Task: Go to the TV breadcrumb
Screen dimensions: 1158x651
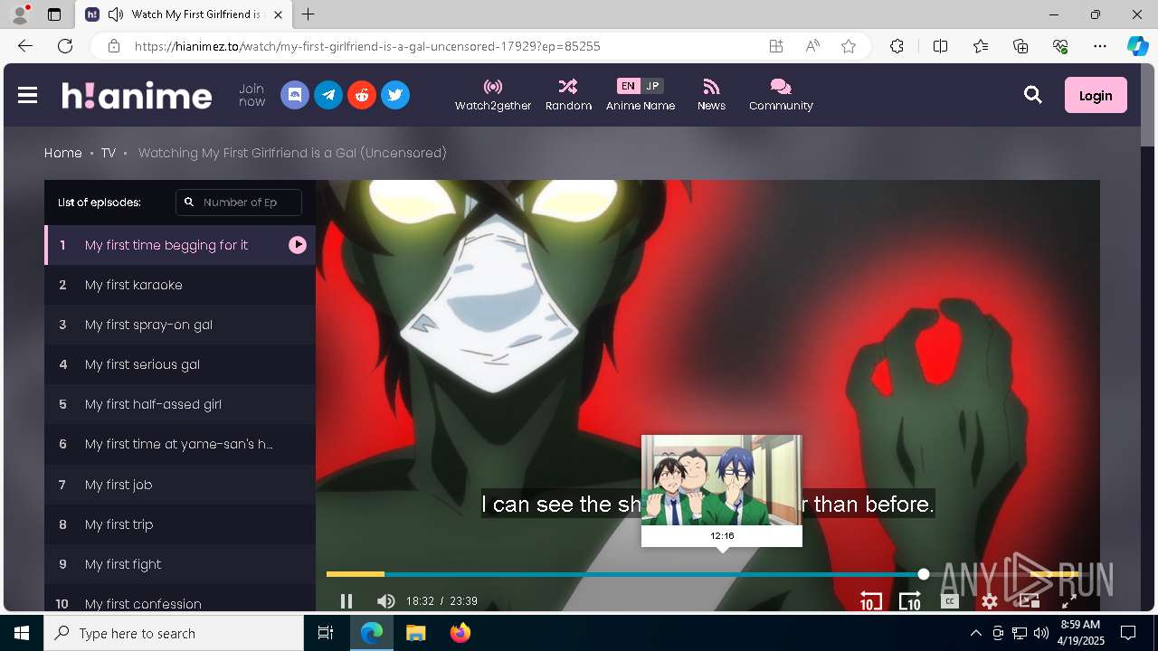Action: pos(109,153)
